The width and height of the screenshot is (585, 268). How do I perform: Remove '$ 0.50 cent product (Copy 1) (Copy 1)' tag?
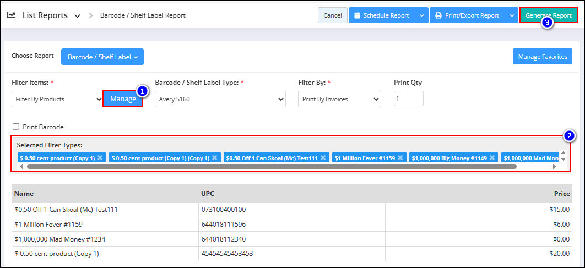tap(214, 158)
